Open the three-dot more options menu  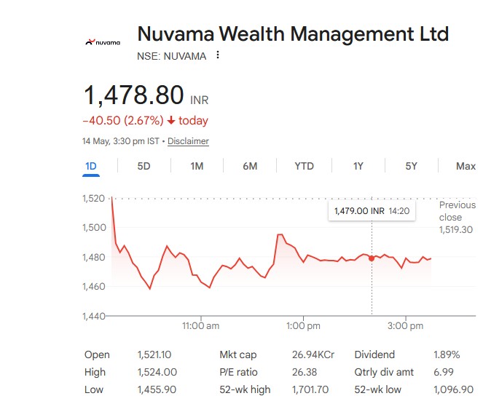(218, 55)
